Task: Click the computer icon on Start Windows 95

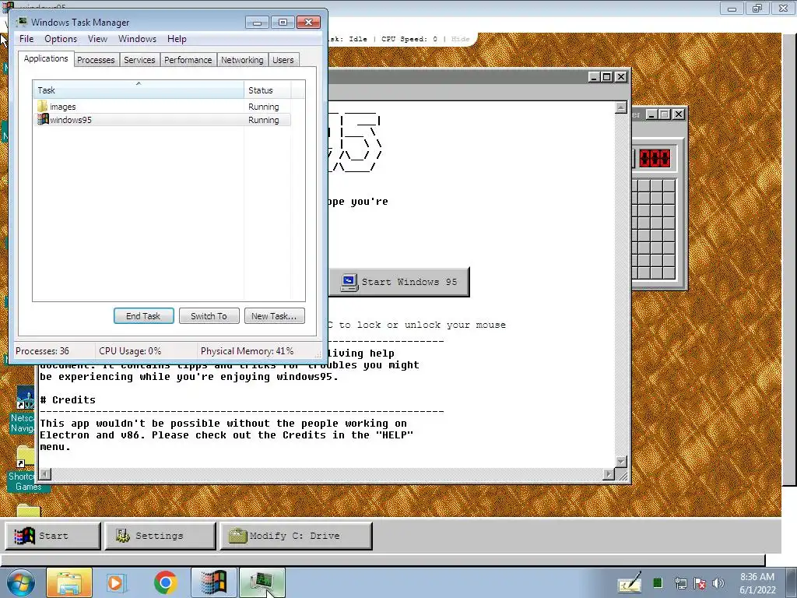Action: tap(349, 282)
